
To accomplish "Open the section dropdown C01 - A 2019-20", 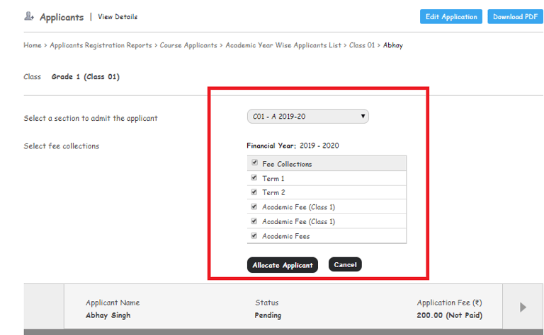I will coord(307,117).
